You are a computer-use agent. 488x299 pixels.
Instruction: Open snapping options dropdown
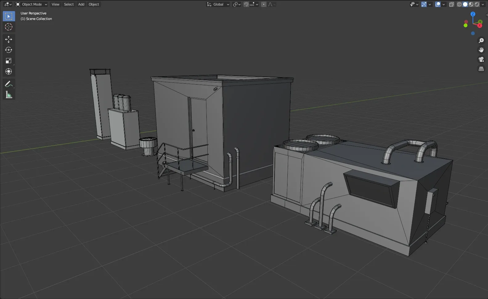254,4
